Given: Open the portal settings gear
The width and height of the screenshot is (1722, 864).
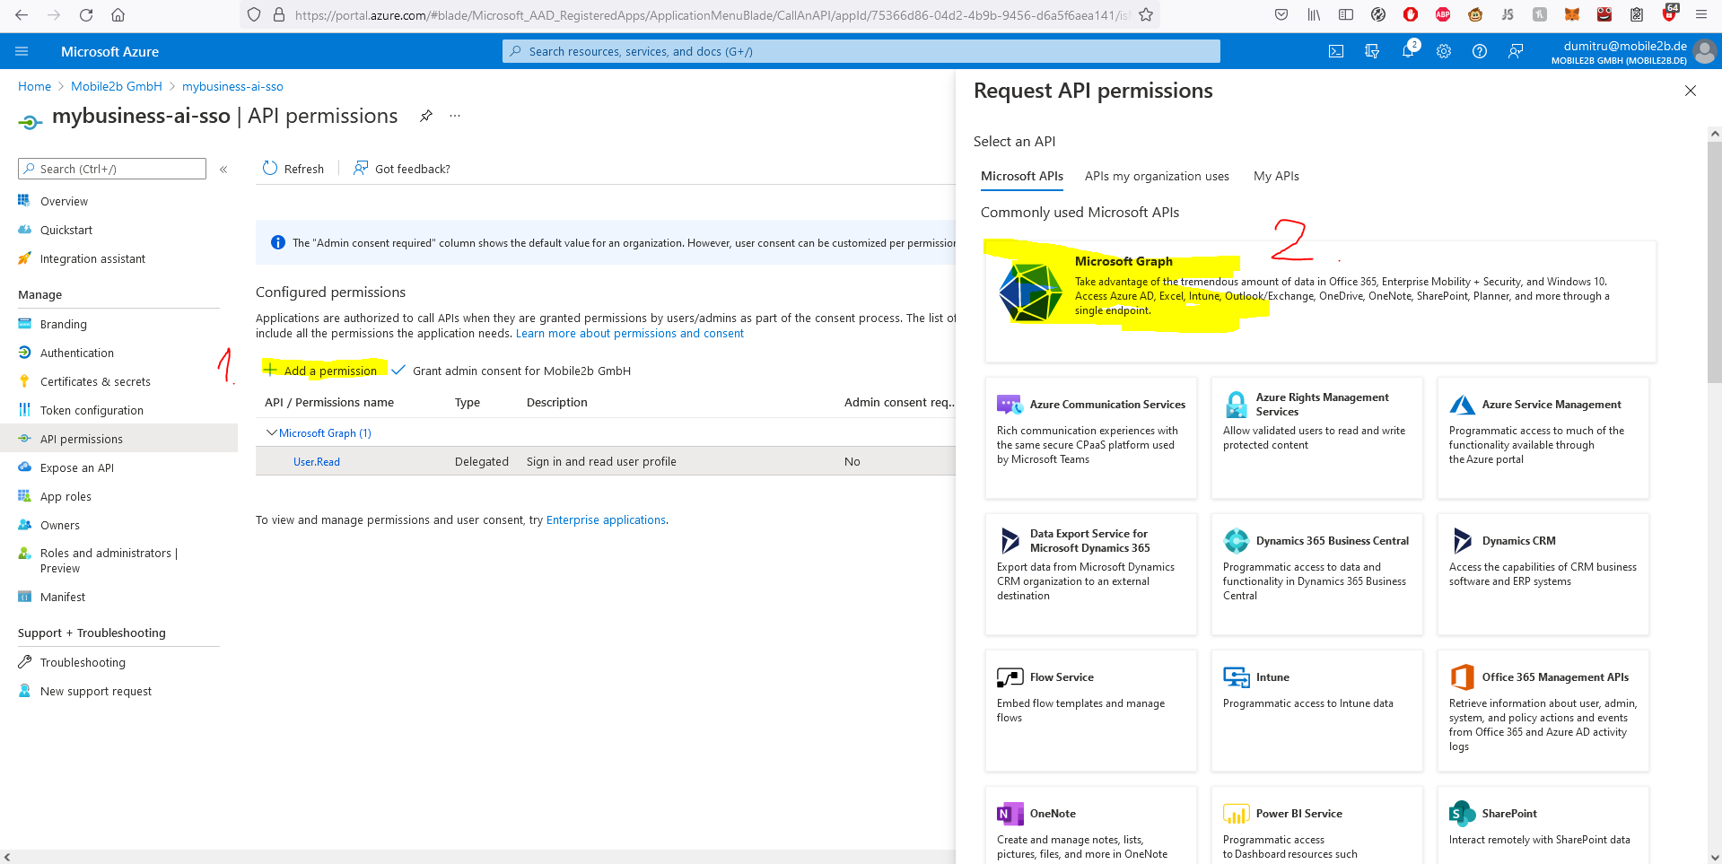Looking at the screenshot, I should tap(1443, 51).
